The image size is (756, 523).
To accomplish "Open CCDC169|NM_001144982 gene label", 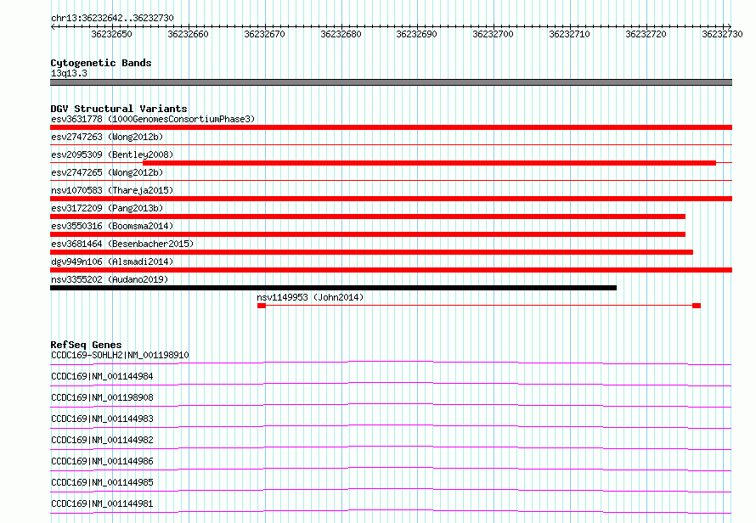I will click(x=102, y=440).
